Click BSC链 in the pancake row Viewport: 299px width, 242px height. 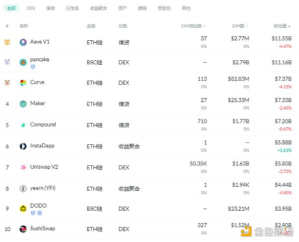(x=95, y=62)
